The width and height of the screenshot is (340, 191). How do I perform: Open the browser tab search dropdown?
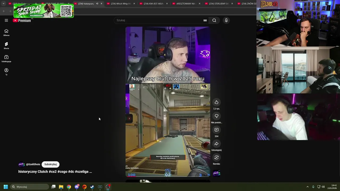point(3,4)
